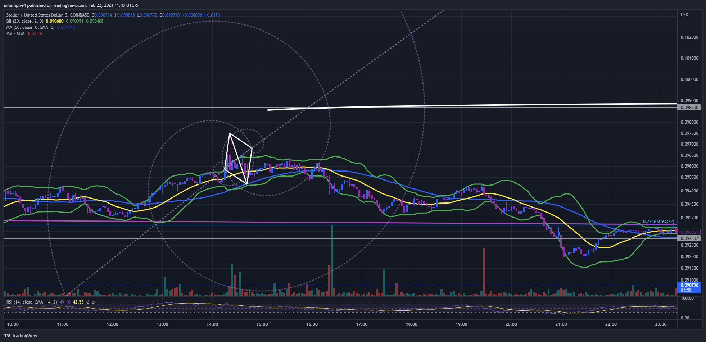
Task: Click the 0.786(0.093372) Fibonacci level label
Action: (x=659, y=222)
